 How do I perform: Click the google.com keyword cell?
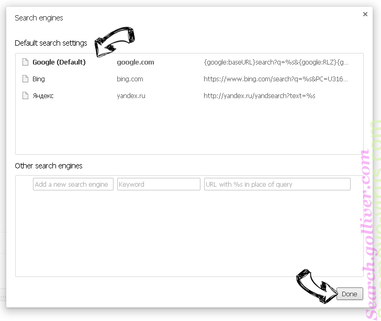click(x=135, y=62)
